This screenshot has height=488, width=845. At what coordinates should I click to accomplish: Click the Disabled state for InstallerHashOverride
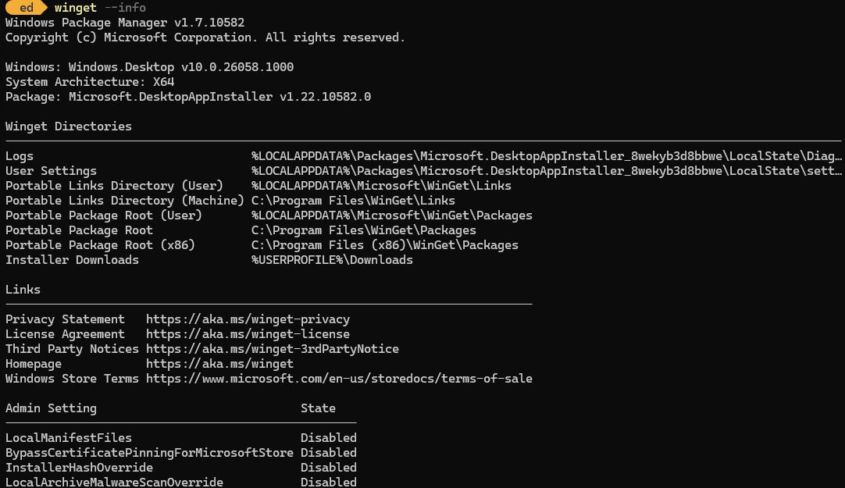click(328, 468)
